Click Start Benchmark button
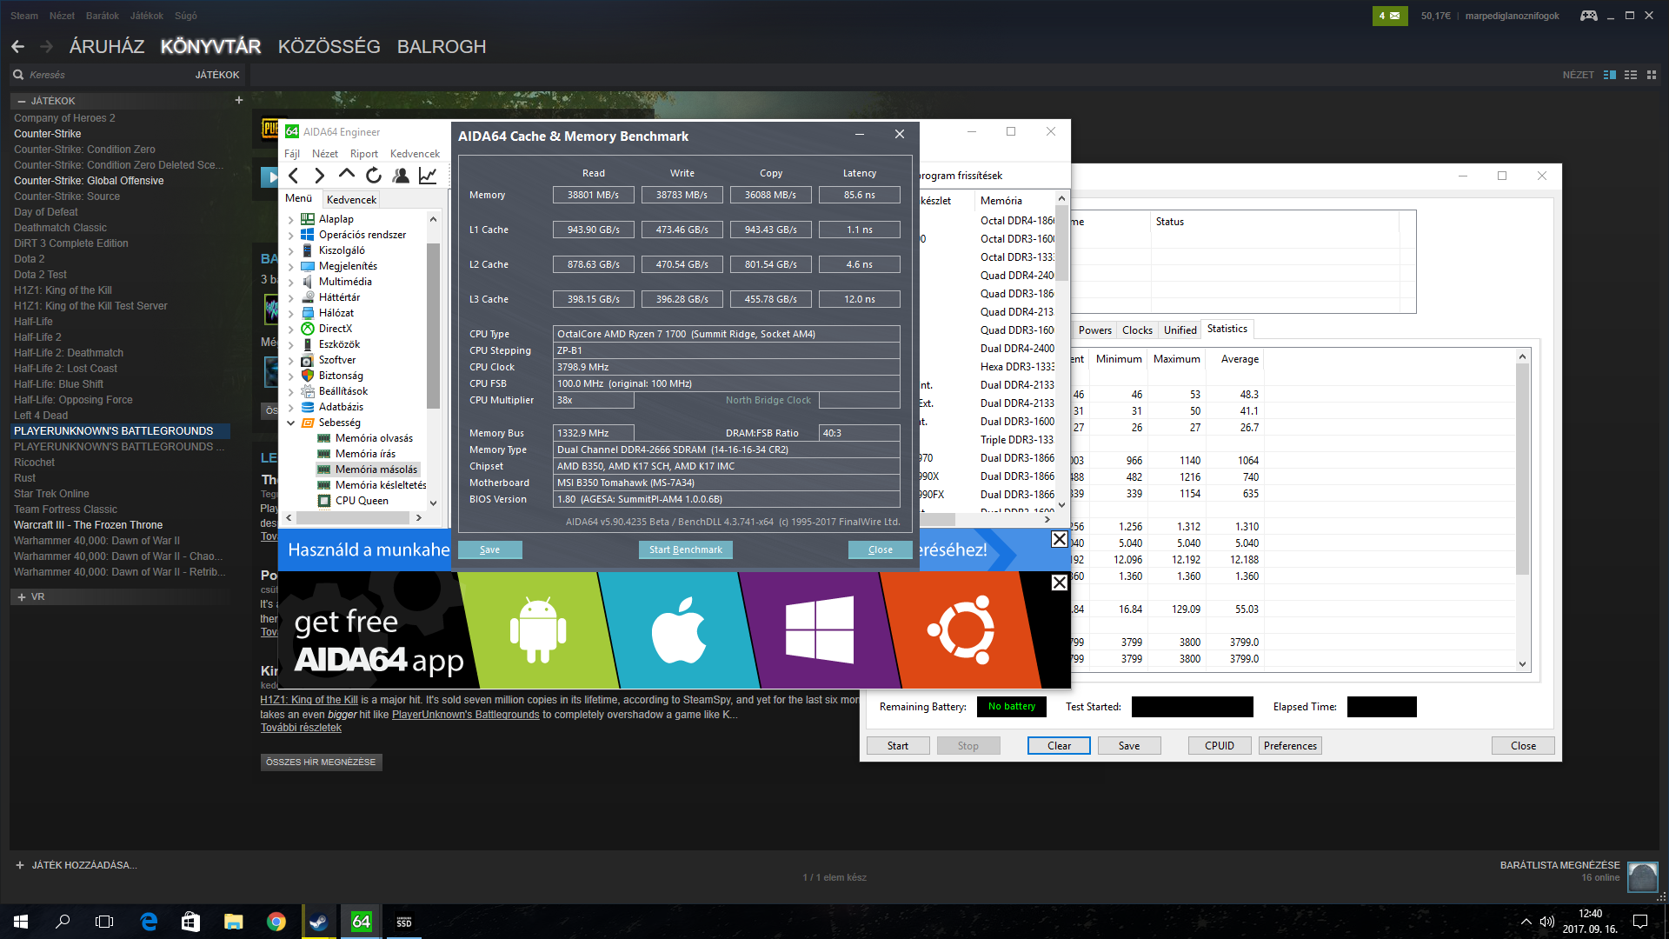The image size is (1669, 939). [x=685, y=549]
